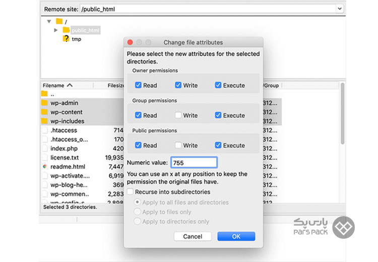Click the wp-content folder icon
The image size is (378, 262).
pyautogui.click(x=44, y=112)
